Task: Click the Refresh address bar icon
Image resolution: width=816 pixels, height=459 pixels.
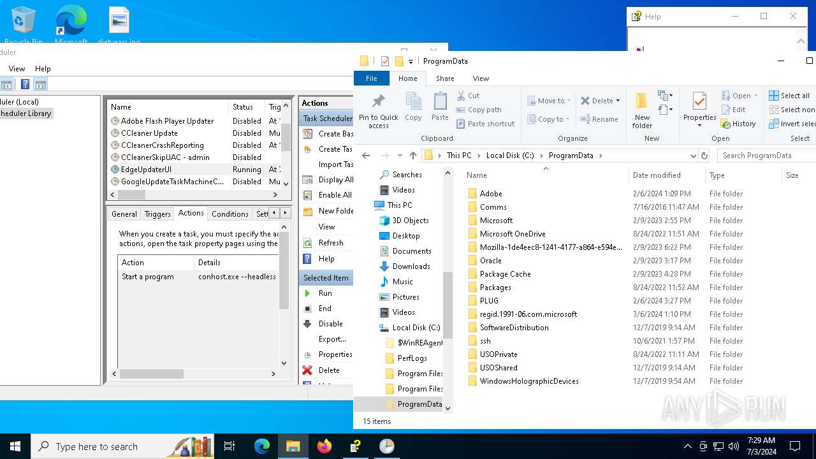Action: tap(704, 156)
